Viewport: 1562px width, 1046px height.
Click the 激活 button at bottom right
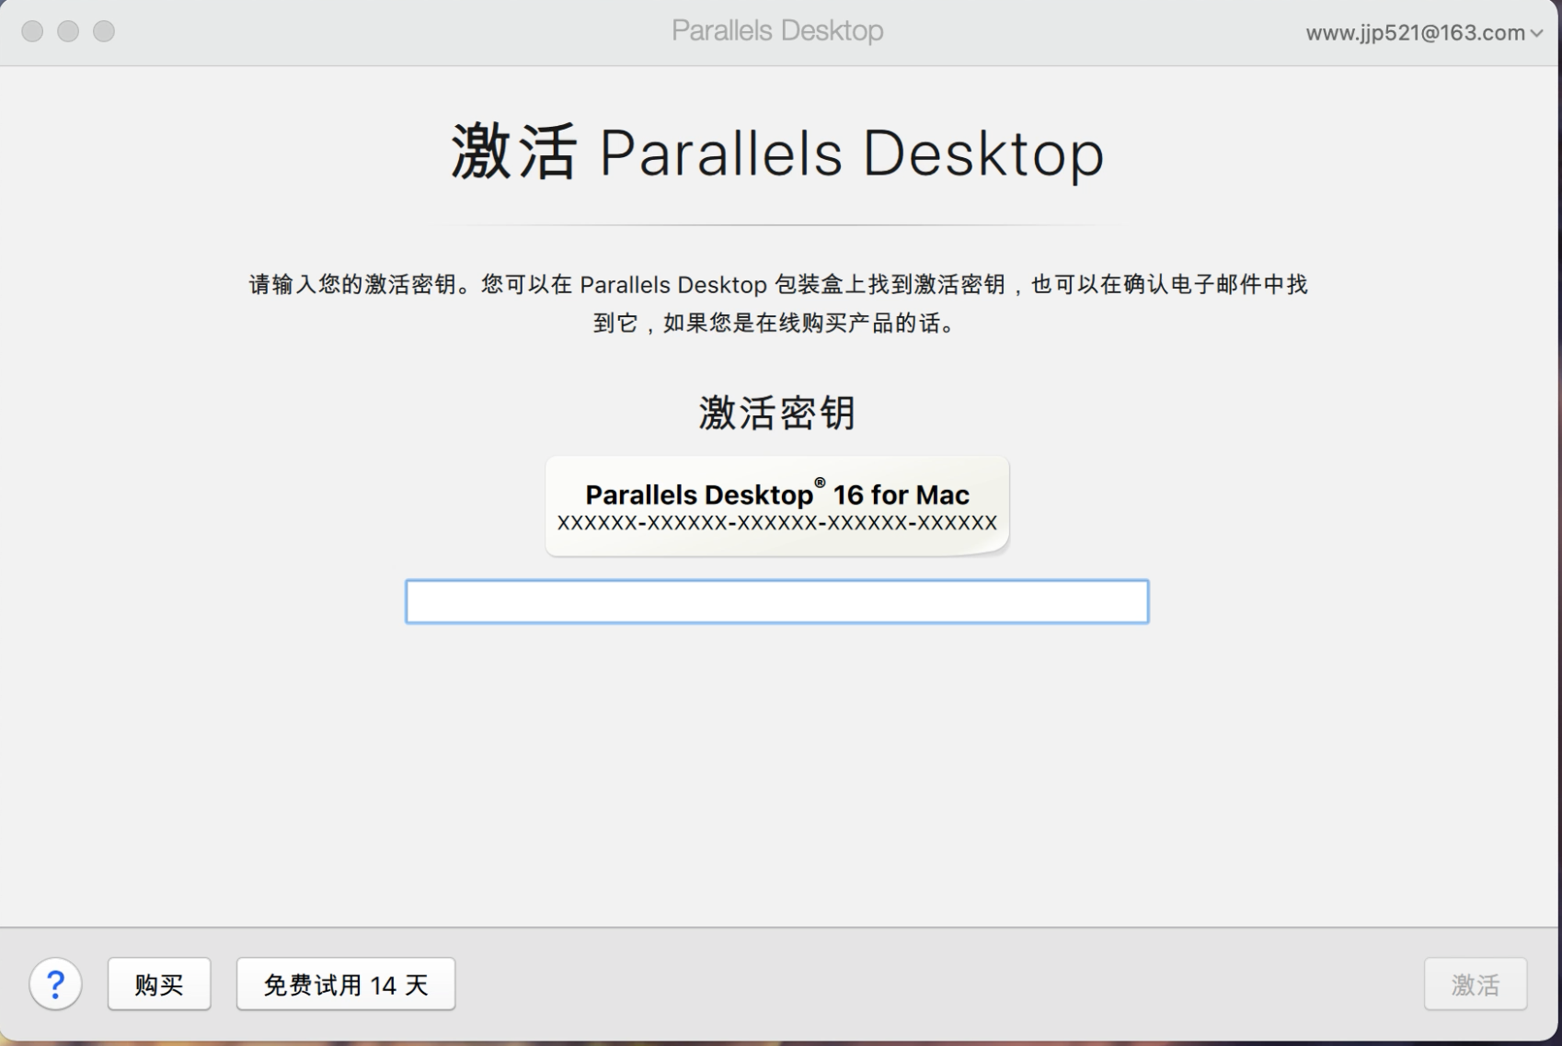coord(1476,984)
